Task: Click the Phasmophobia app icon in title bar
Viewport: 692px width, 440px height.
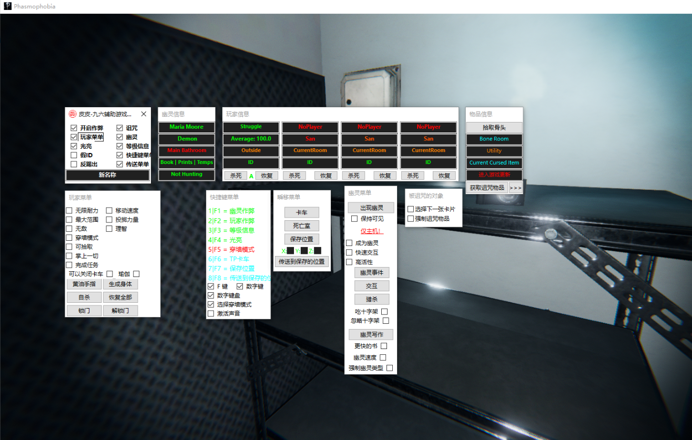Action: [x=7, y=6]
